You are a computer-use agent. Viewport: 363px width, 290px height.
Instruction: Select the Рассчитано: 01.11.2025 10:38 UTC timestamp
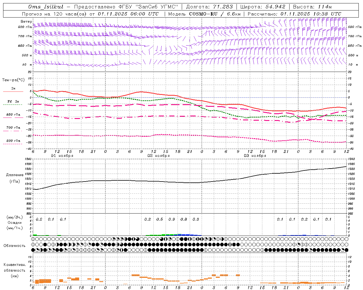pos(294,14)
